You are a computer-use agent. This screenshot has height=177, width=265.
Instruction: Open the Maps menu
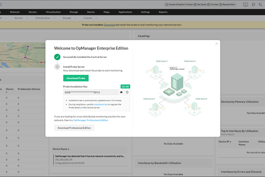[x=106, y=12]
